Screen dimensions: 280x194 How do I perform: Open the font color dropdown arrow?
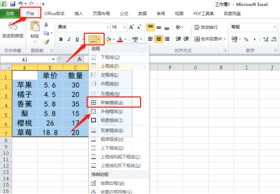pos(125,39)
